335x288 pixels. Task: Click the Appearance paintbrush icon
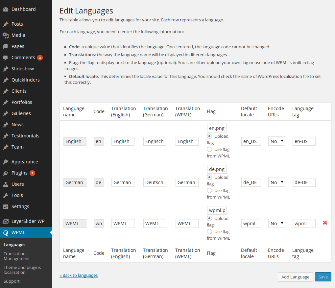[x=6, y=162]
